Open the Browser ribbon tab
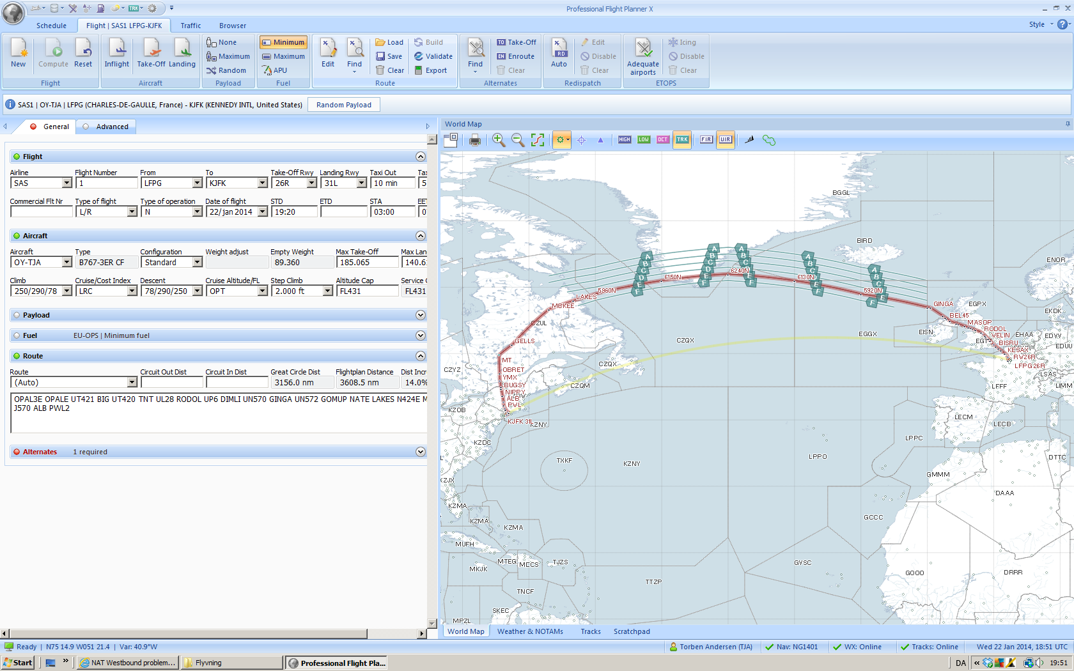1074x671 pixels. coord(233,26)
